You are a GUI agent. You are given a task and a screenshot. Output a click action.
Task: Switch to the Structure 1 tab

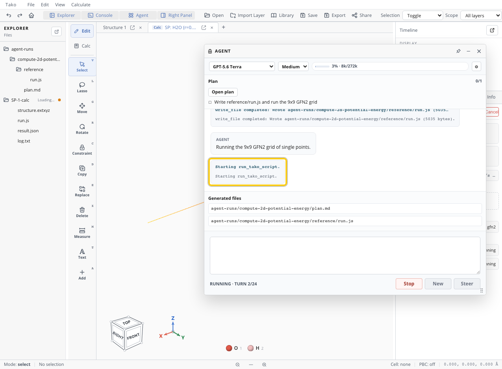(x=115, y=27)
